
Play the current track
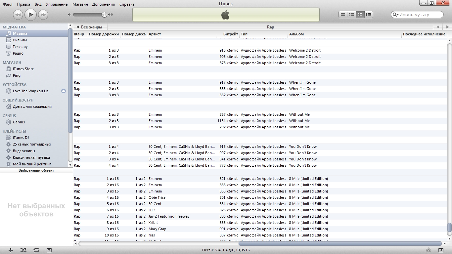30,14
